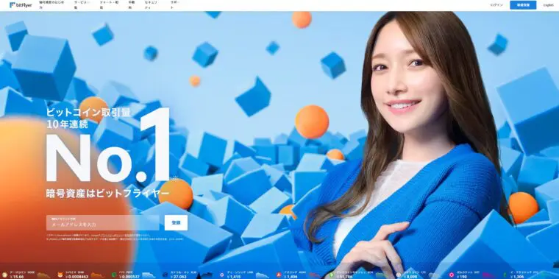Open the 手数料 navigation item
559x279 pixels.
(132, 4)
